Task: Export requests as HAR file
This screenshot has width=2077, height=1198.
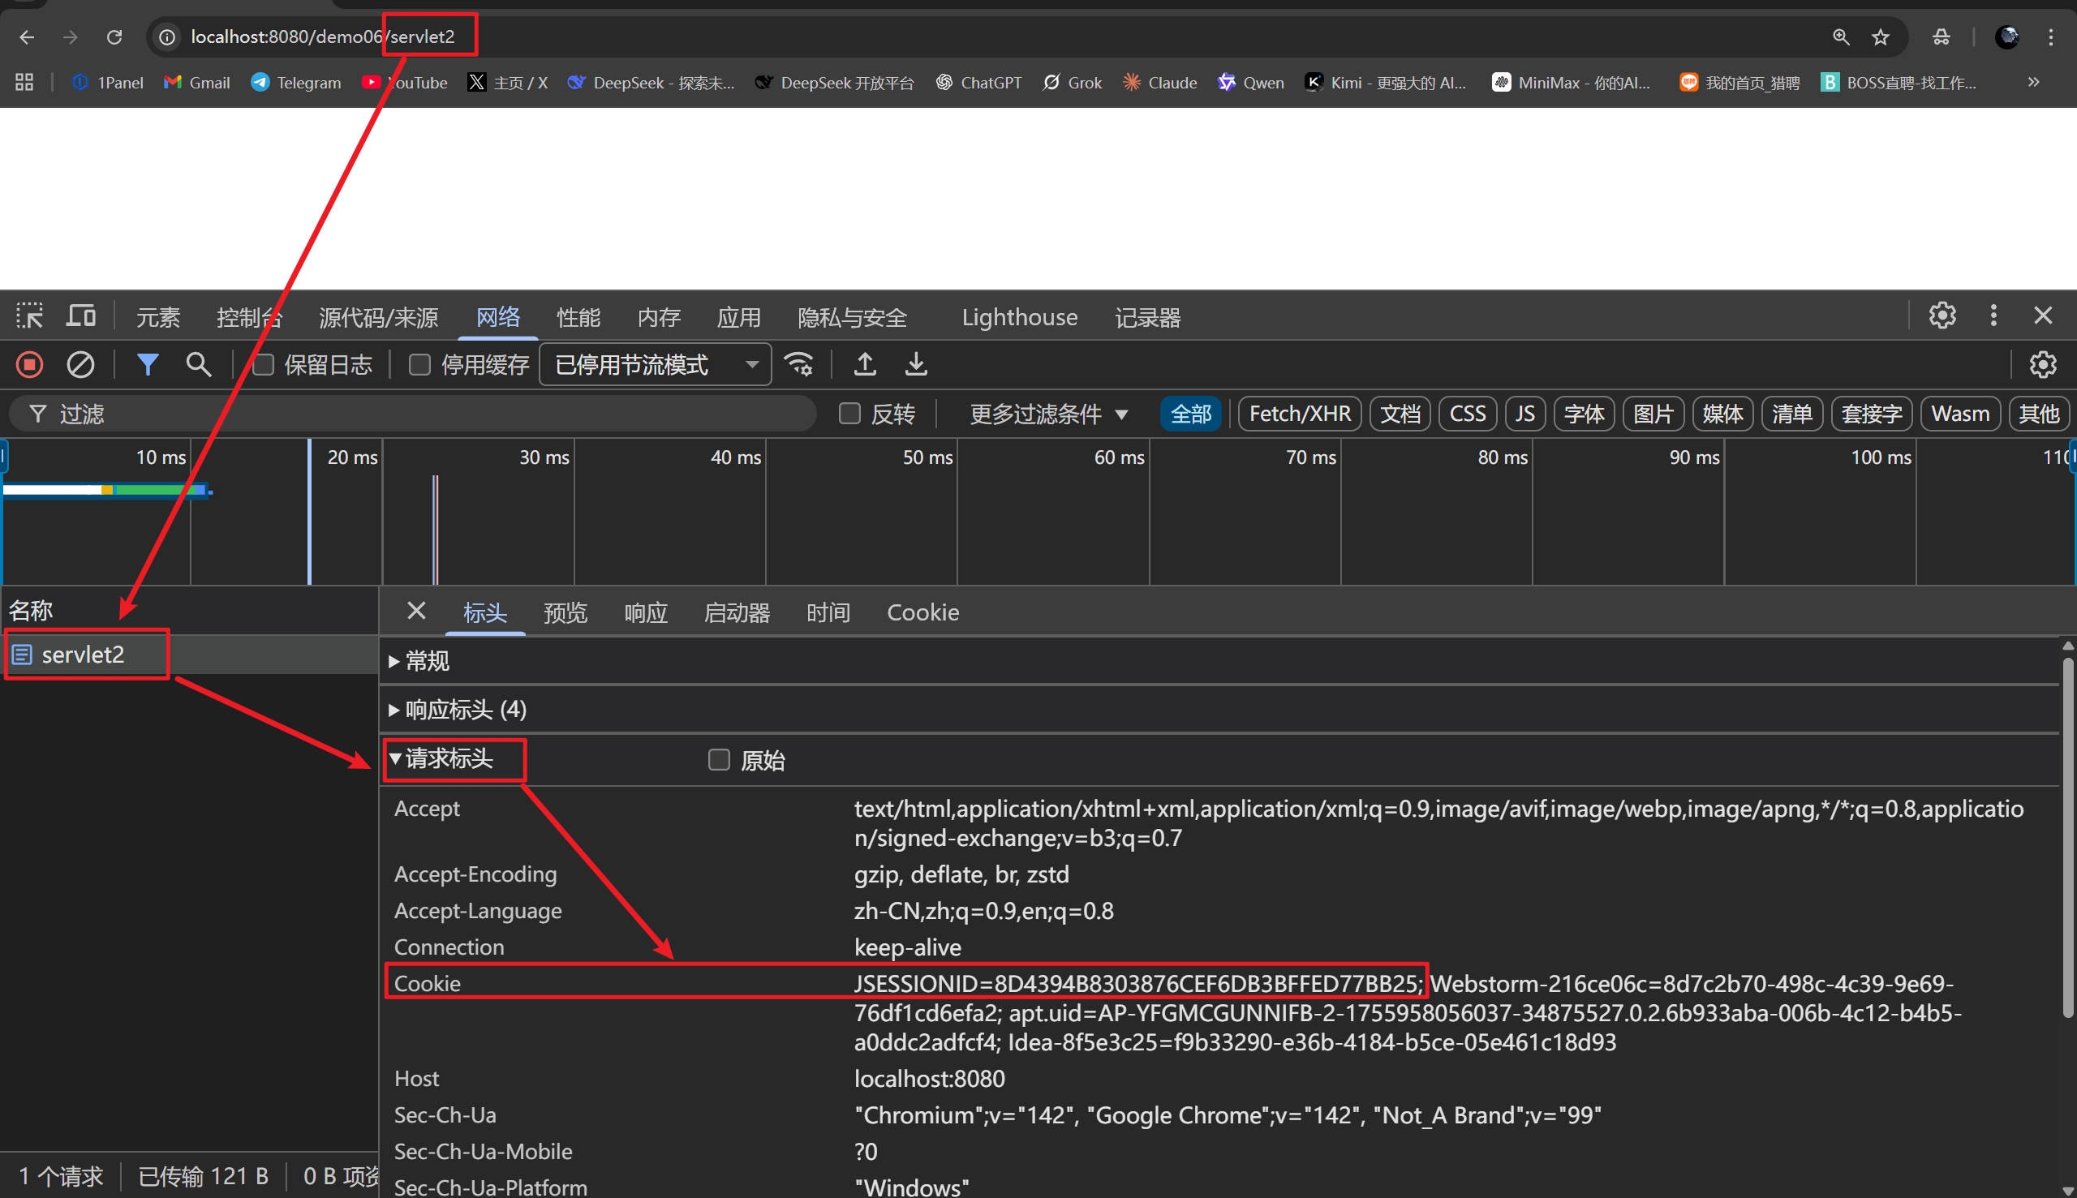Action: 914,364
